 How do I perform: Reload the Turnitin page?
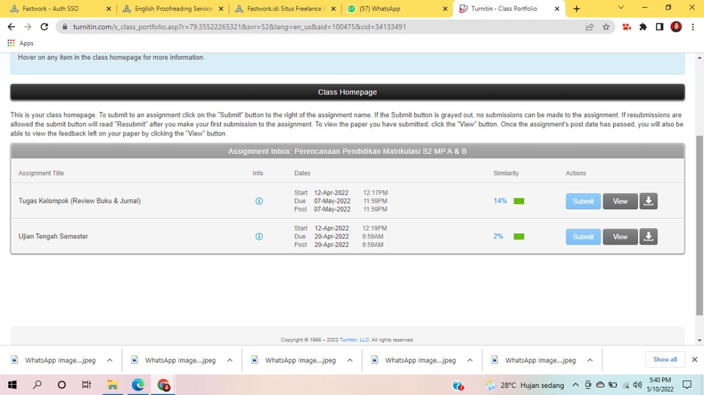point(44,27)
